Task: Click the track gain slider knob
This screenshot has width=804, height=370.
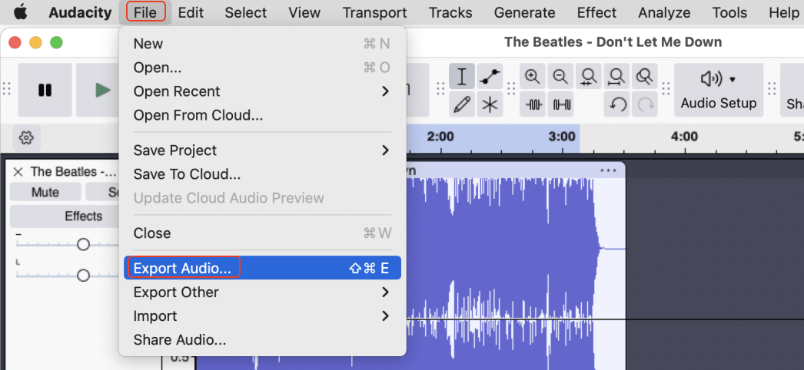Action: 83,244
